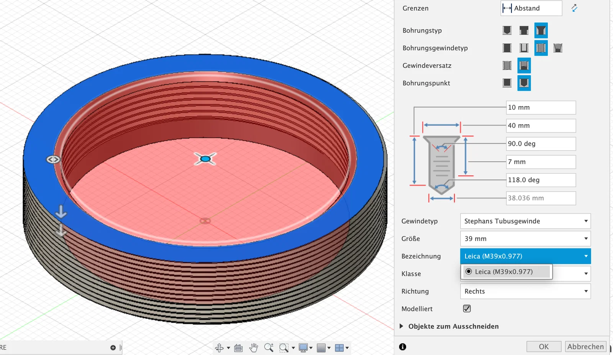Open the orbit tool in the navigation bar
Image resolution: width=613 pixels, height=355 pixels.
tap(220, 348)
